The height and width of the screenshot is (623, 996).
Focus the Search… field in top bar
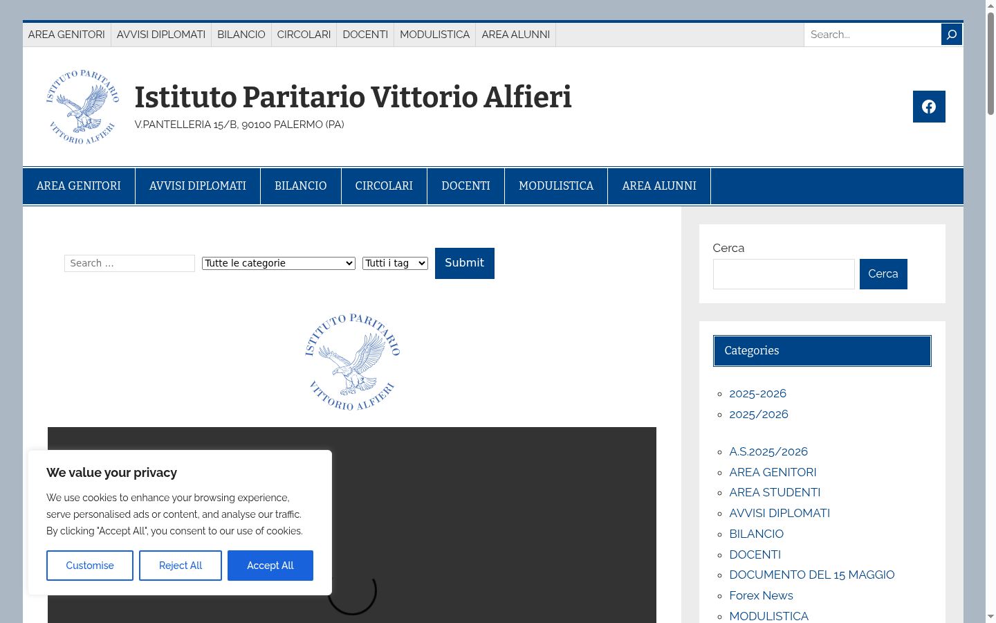click(872, 35)
